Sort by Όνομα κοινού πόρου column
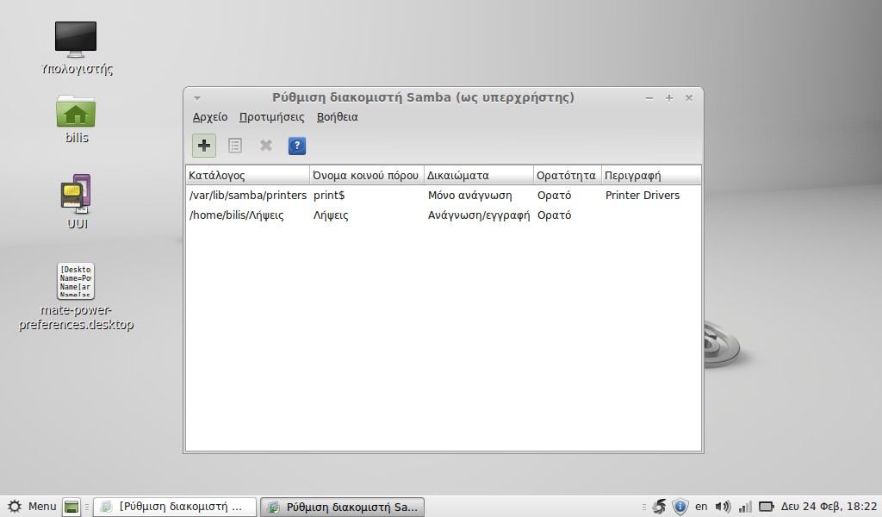Image resolution: width=882 pixels, height=517 pixels. [x=366, y=175]
